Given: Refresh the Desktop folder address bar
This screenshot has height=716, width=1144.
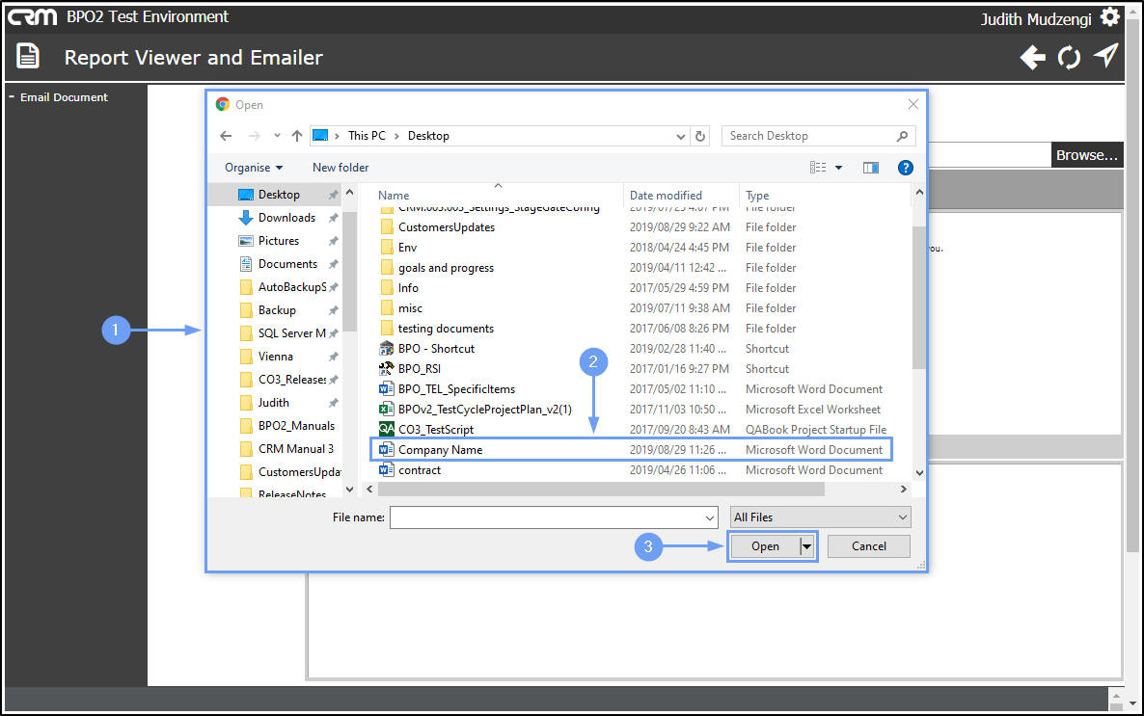Looking at the screenshot, I should [700, 136].
